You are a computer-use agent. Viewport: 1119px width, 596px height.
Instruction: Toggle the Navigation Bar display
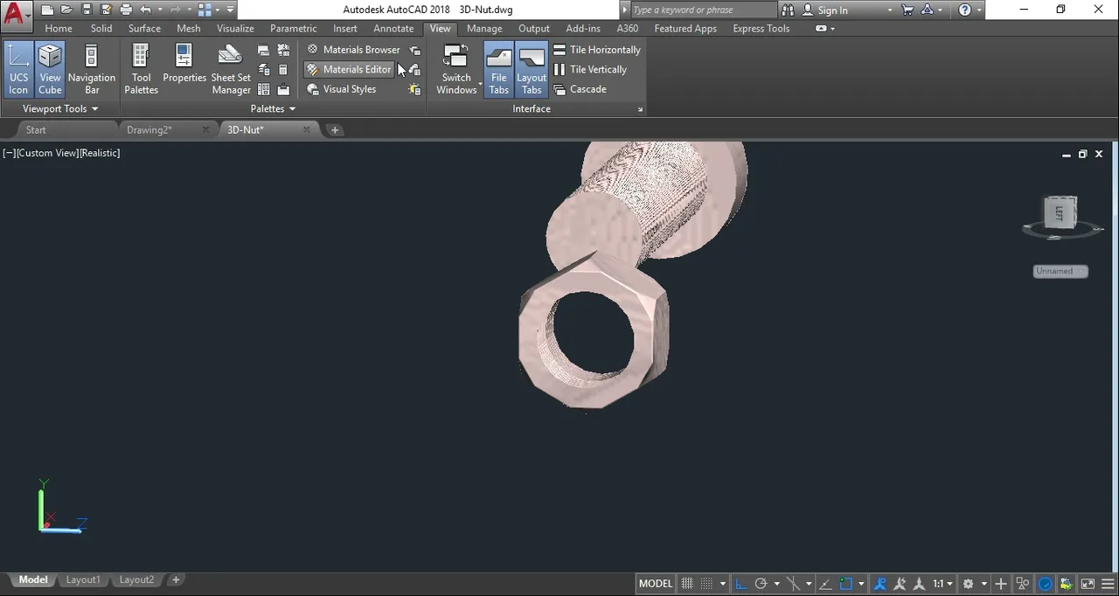click(x=92, y=69)
